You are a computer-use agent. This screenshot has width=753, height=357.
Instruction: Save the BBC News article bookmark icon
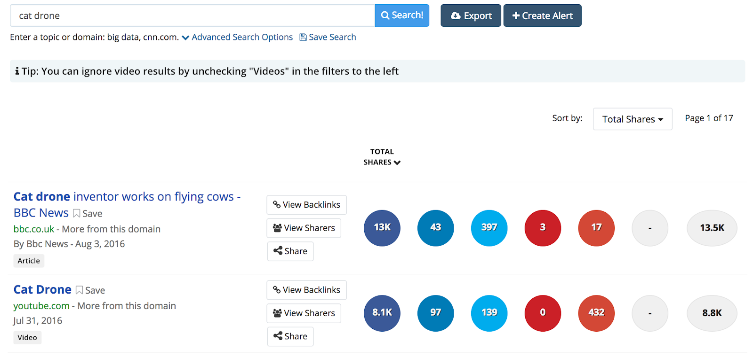point(76,214)
